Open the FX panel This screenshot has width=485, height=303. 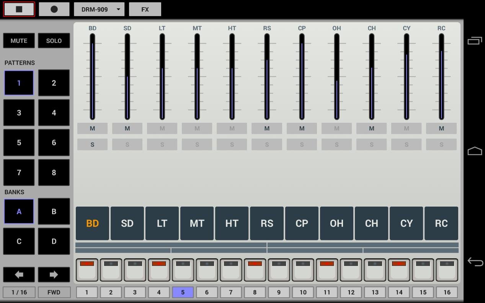(145, 9)
